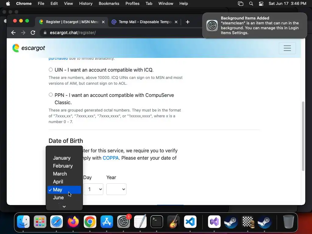Viewport: 312px width, 234px height.
Task: Open TextEdit from the Dock
Action: pyautogui.click(x=140, y=222)
